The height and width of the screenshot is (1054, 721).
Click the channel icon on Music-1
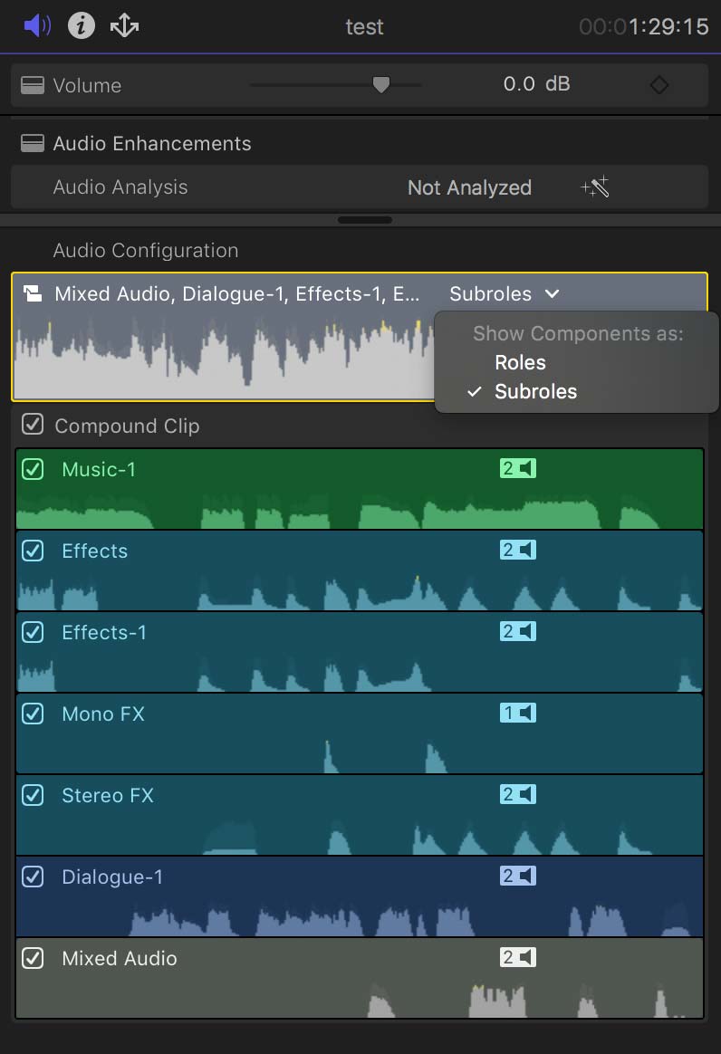[x=518, y=468]
